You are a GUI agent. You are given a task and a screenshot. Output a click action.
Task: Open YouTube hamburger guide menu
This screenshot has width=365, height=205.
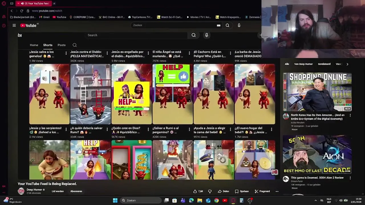pyautogui.click(x=14, y=25)
